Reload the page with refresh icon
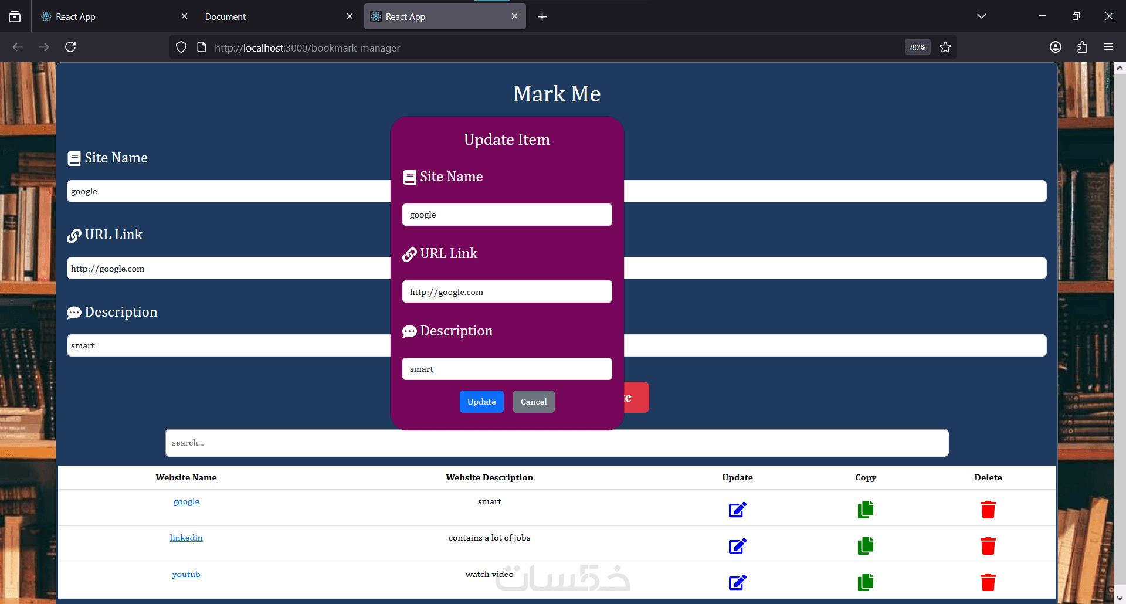Viewport: 1126px width, 604px height. (70, 47)
